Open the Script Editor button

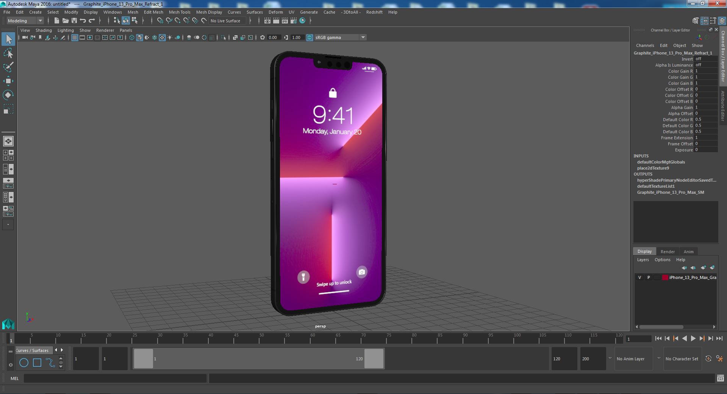click(720, 378)
